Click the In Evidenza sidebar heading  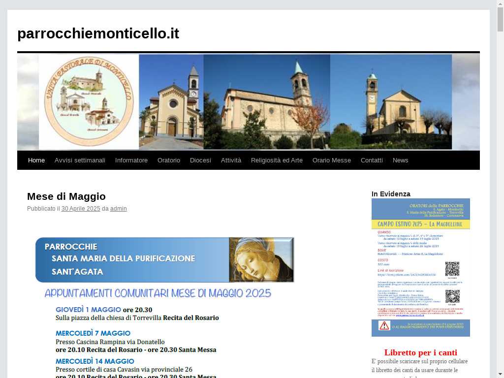391,194
